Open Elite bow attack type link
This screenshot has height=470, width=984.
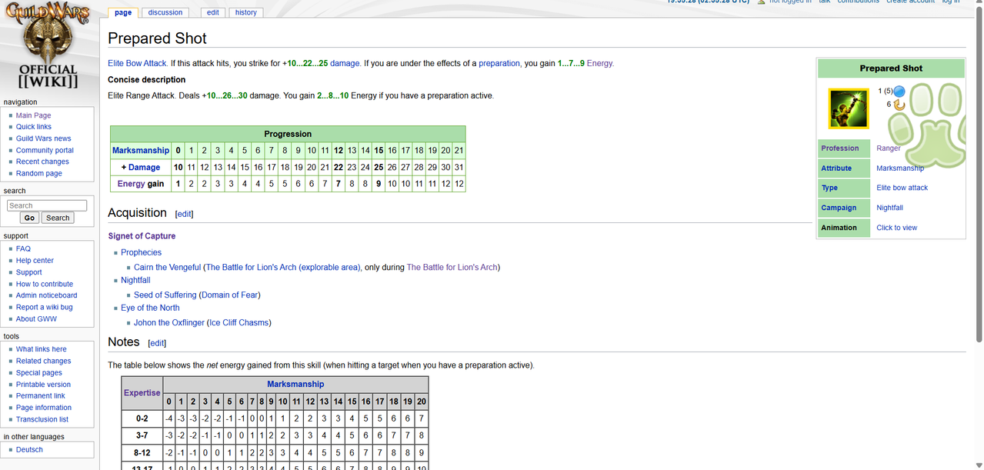[902, 188]
